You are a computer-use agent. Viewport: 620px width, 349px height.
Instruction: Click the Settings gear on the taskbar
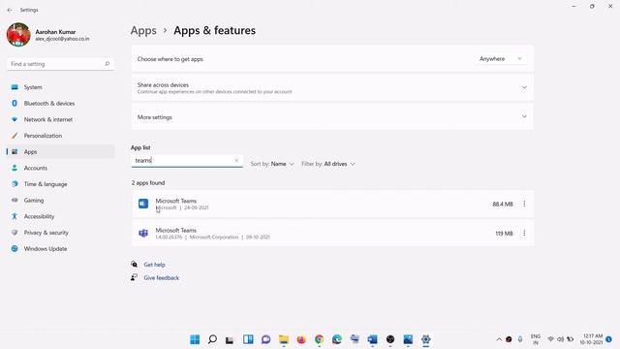(x=425, y=339)
